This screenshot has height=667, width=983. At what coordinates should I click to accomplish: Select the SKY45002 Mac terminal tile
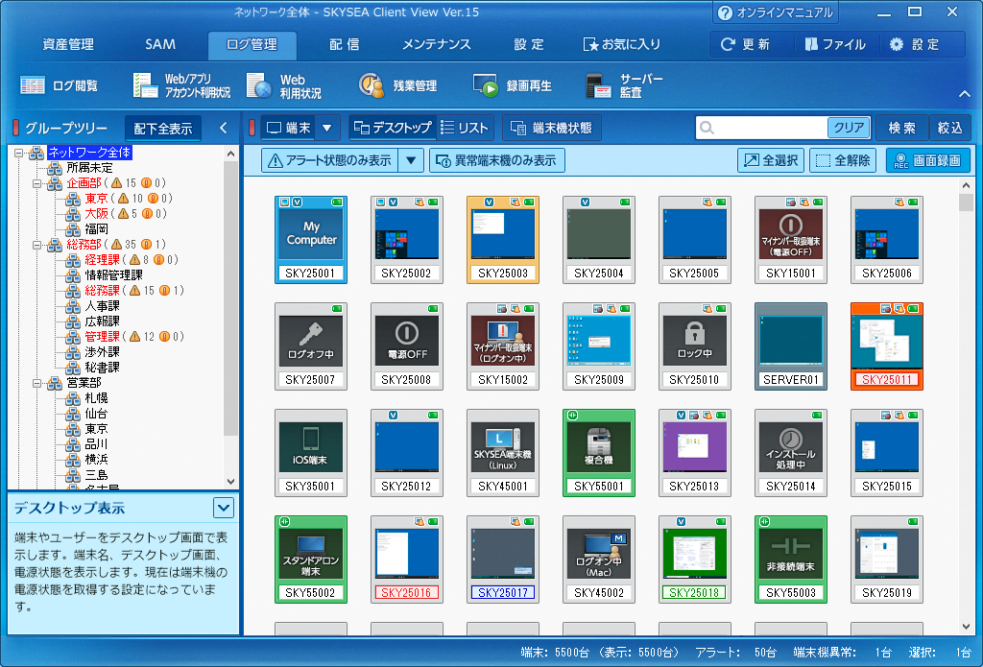599,560
